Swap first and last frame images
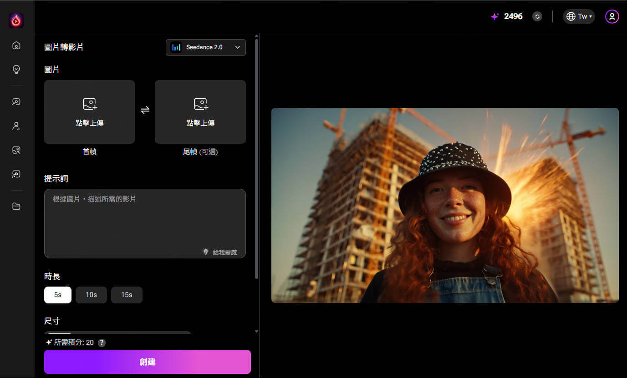627x378 pixels. coord(145,110)
